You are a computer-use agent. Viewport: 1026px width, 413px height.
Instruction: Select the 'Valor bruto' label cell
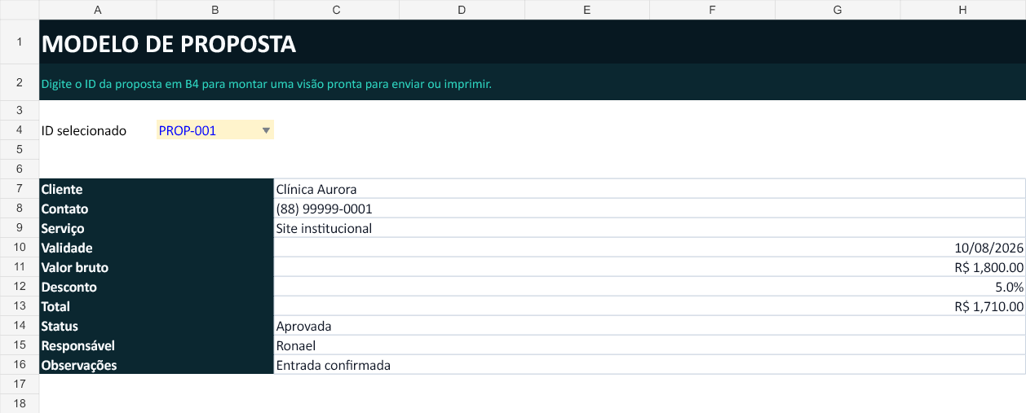(x=157, y=267)
